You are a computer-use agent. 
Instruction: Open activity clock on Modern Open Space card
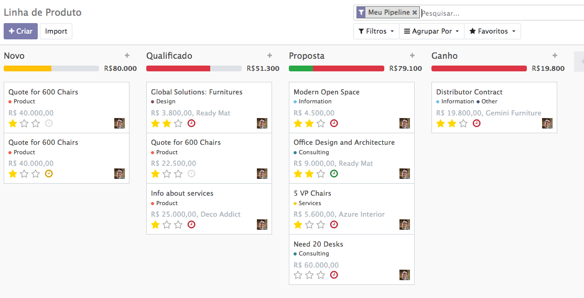click(x=334, y=123)
